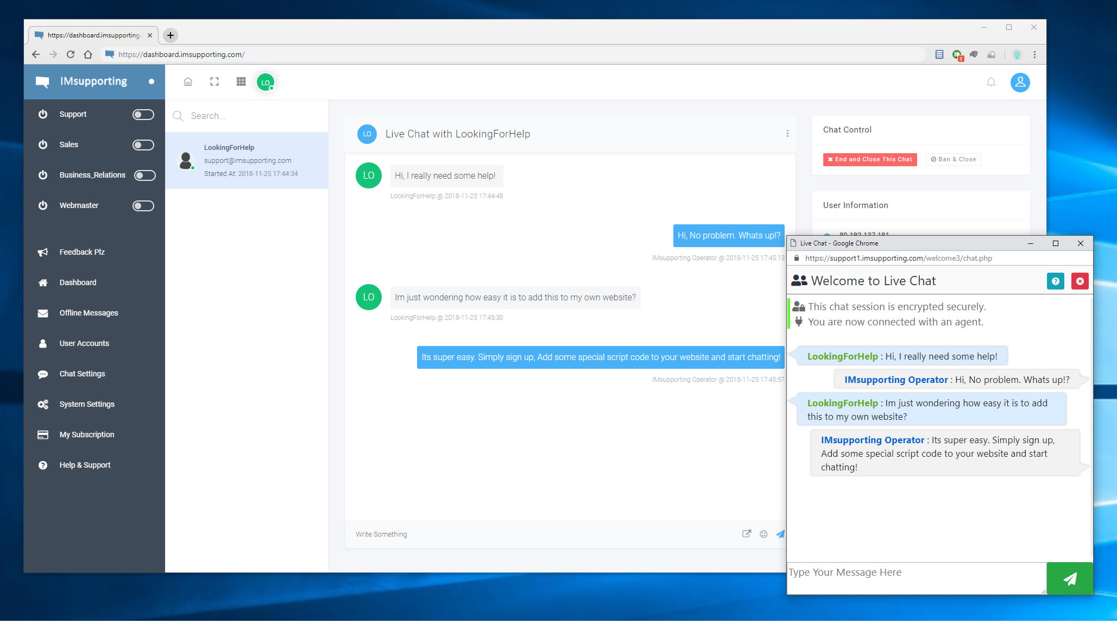Click the emoji picker icon in chat
This screenshot has height=623, width=1117.
[765, 533]
